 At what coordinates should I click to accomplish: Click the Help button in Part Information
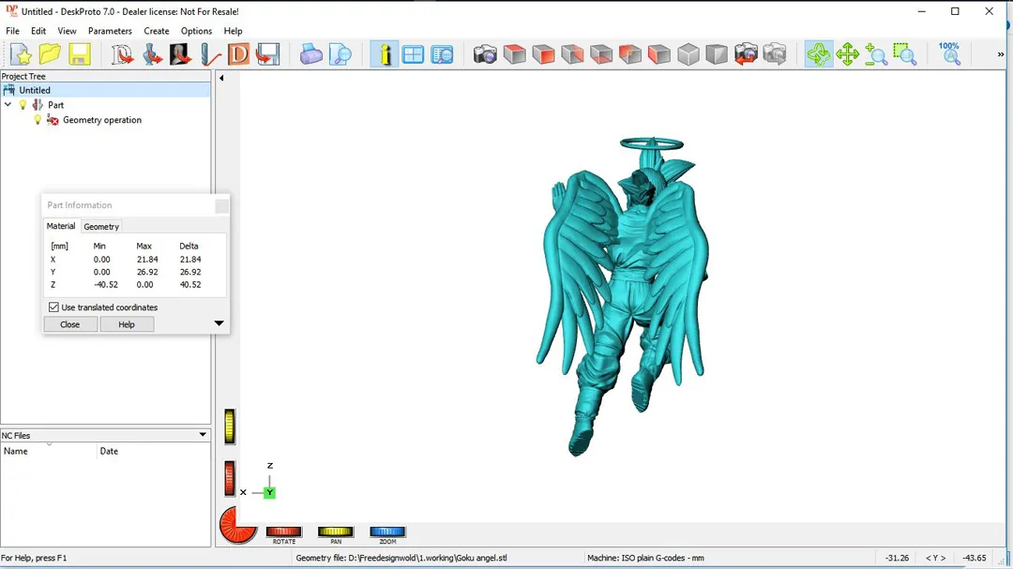(127, 324)
